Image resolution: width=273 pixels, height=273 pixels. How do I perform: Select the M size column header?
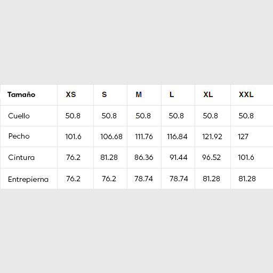tap(139, 94)
